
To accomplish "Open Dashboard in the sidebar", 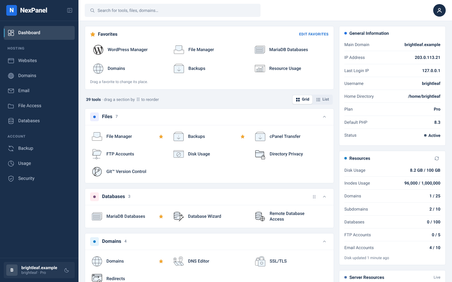I will tap(39, 33).
